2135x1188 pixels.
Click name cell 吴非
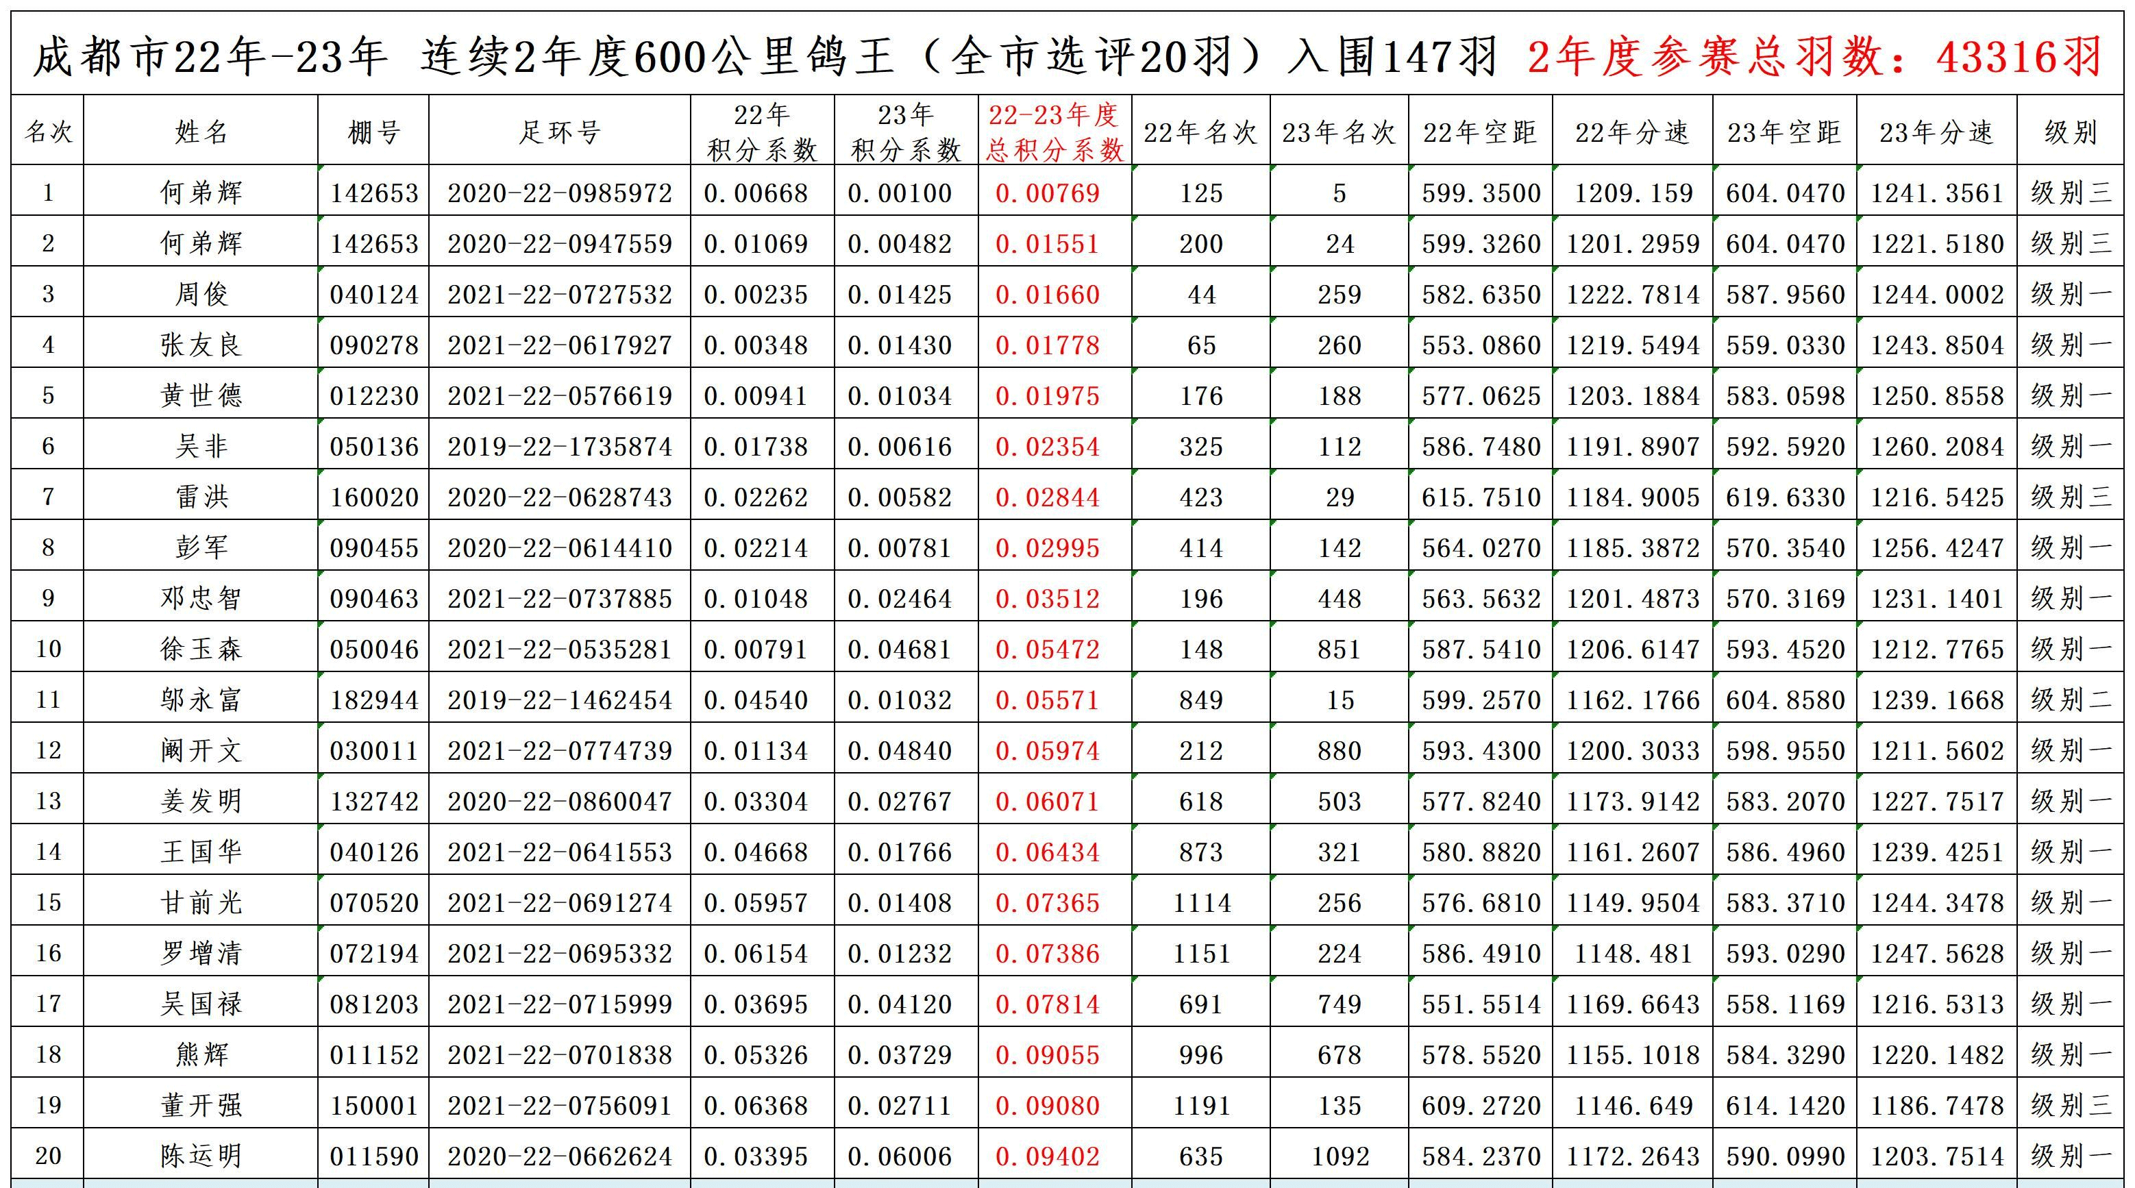tap(201, 446)
